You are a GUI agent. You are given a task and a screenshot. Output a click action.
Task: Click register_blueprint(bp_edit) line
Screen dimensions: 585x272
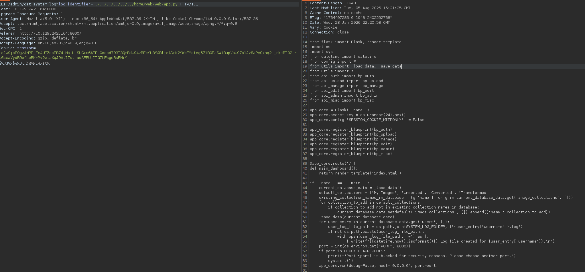coord(351,144)
